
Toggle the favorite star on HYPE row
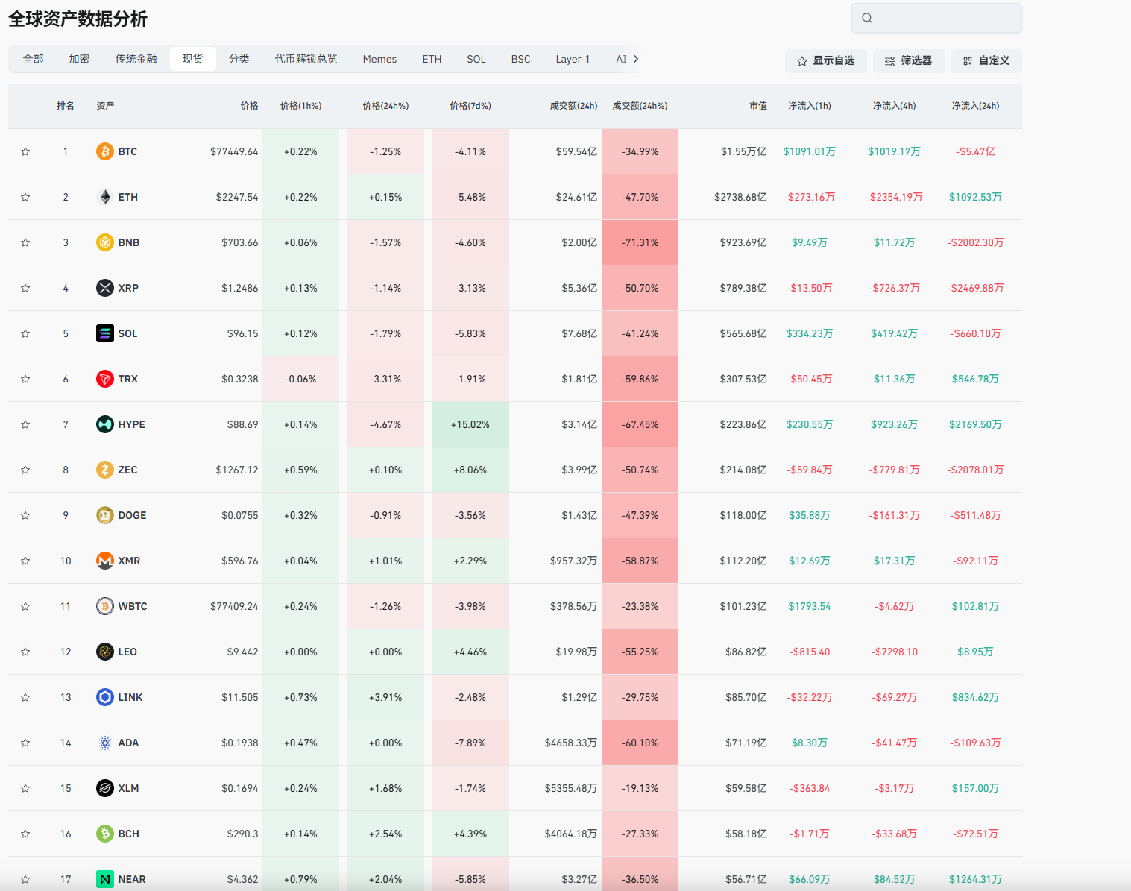tap(25, 424)
